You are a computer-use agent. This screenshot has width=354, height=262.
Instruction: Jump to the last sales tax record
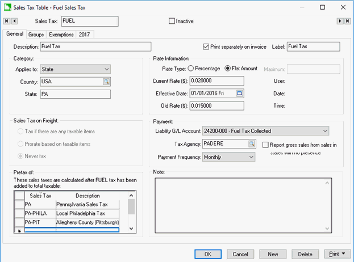pos(347,22)
